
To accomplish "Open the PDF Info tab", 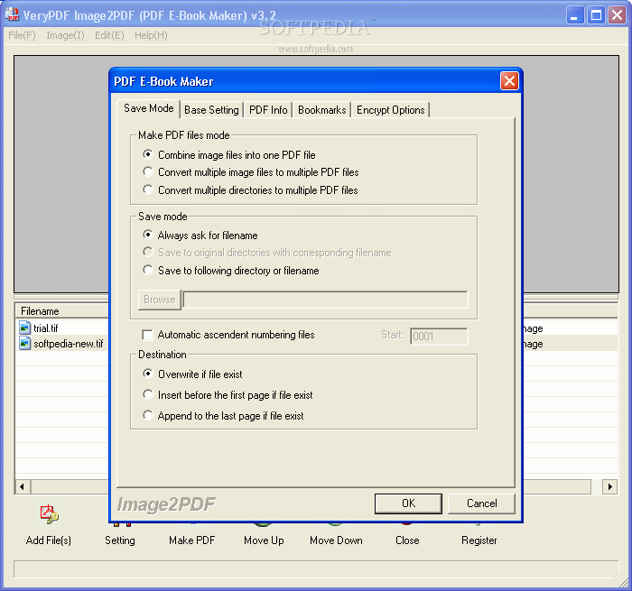I will click(268, 110).
